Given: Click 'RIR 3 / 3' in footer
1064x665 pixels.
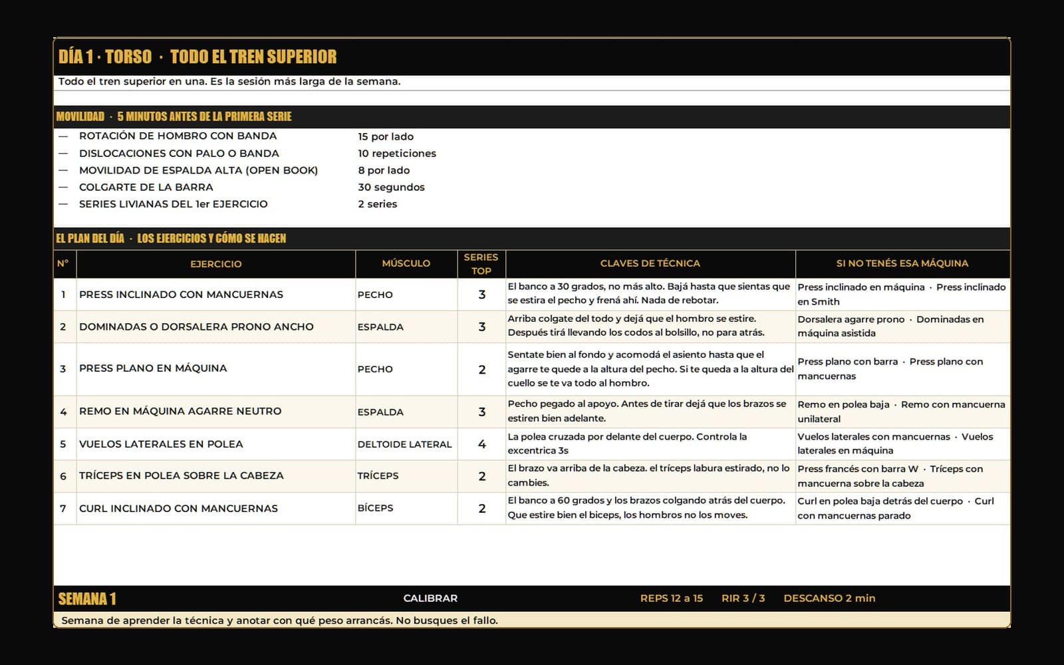Looking at the screenshot, I should (743, 598).
